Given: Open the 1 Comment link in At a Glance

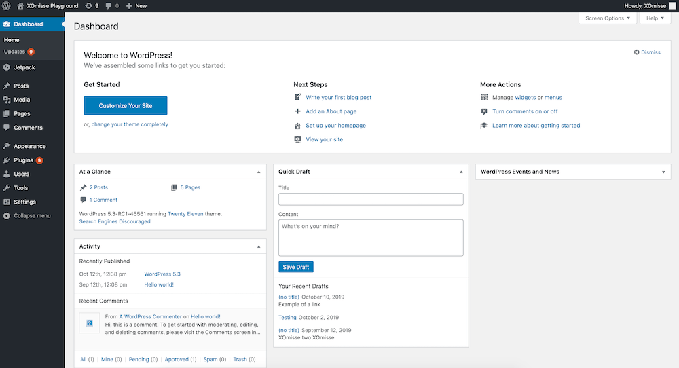Looking at the screenshot, I should click(103, 200).
